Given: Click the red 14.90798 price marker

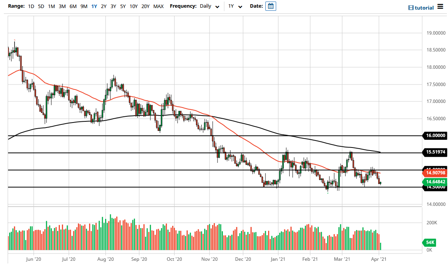Looking at the screenshot, I should point(435,173).
